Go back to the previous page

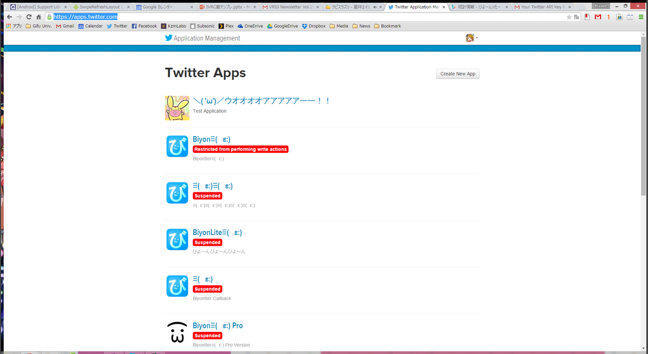pos(9,17)
